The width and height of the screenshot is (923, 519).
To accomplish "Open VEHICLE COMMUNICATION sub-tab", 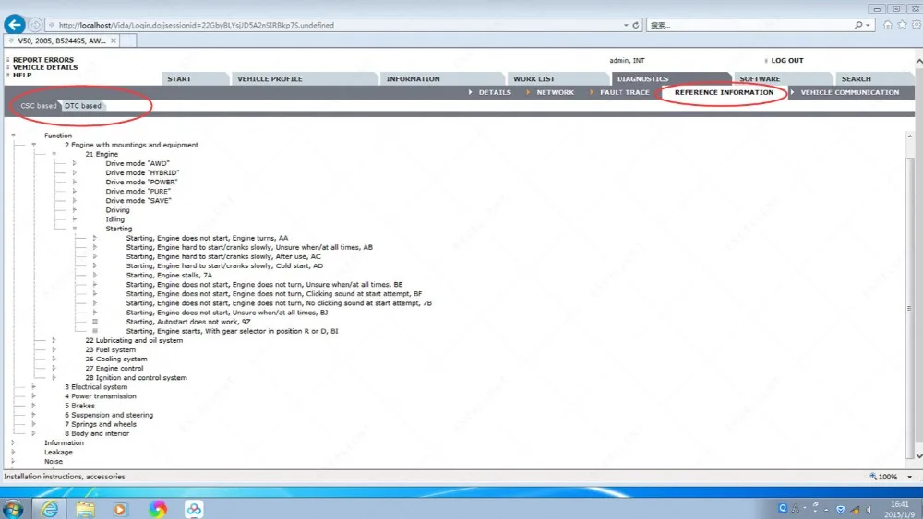I will point(849,92).
